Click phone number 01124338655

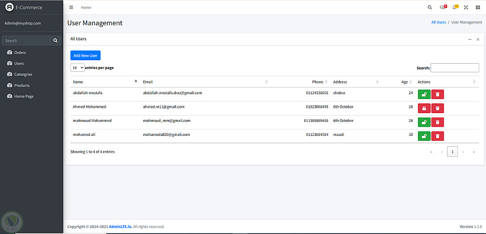317,93
